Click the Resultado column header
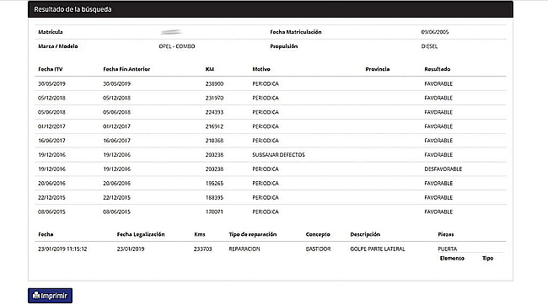The height and width of the screenshot is (305, 548). pyautogui.click(x=438, y=69)
